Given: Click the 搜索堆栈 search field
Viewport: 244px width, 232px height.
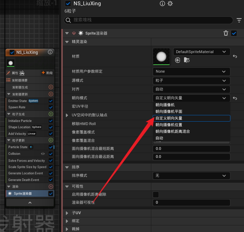Looking at the screenshot, I should (x=148, y=20).
